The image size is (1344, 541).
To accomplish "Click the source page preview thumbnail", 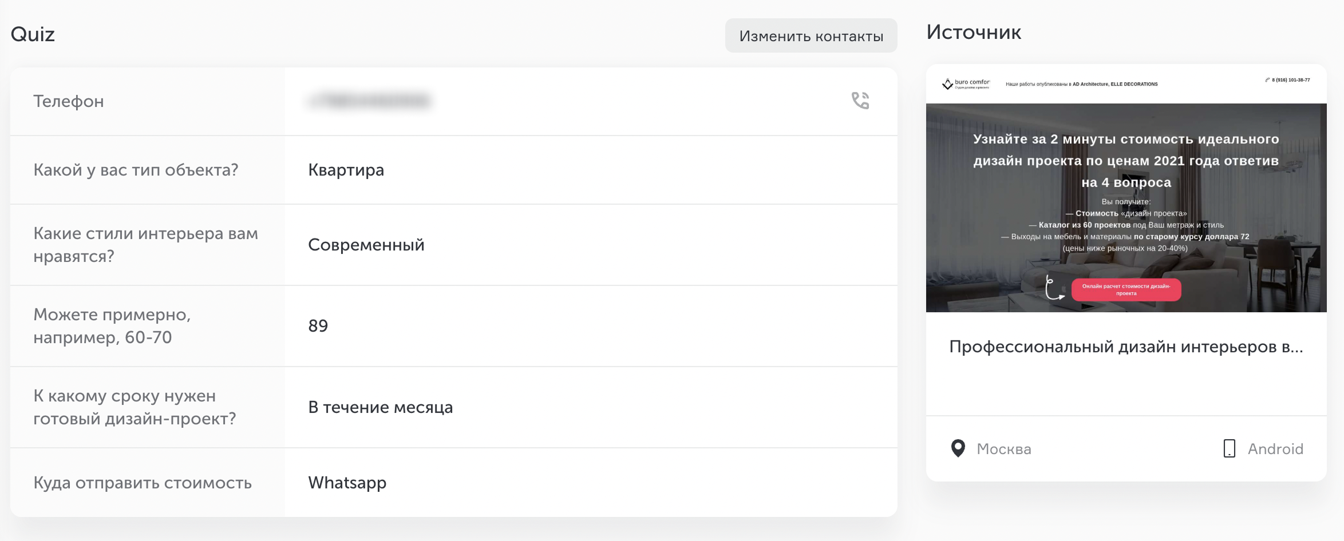I will tap(1126, 188).
